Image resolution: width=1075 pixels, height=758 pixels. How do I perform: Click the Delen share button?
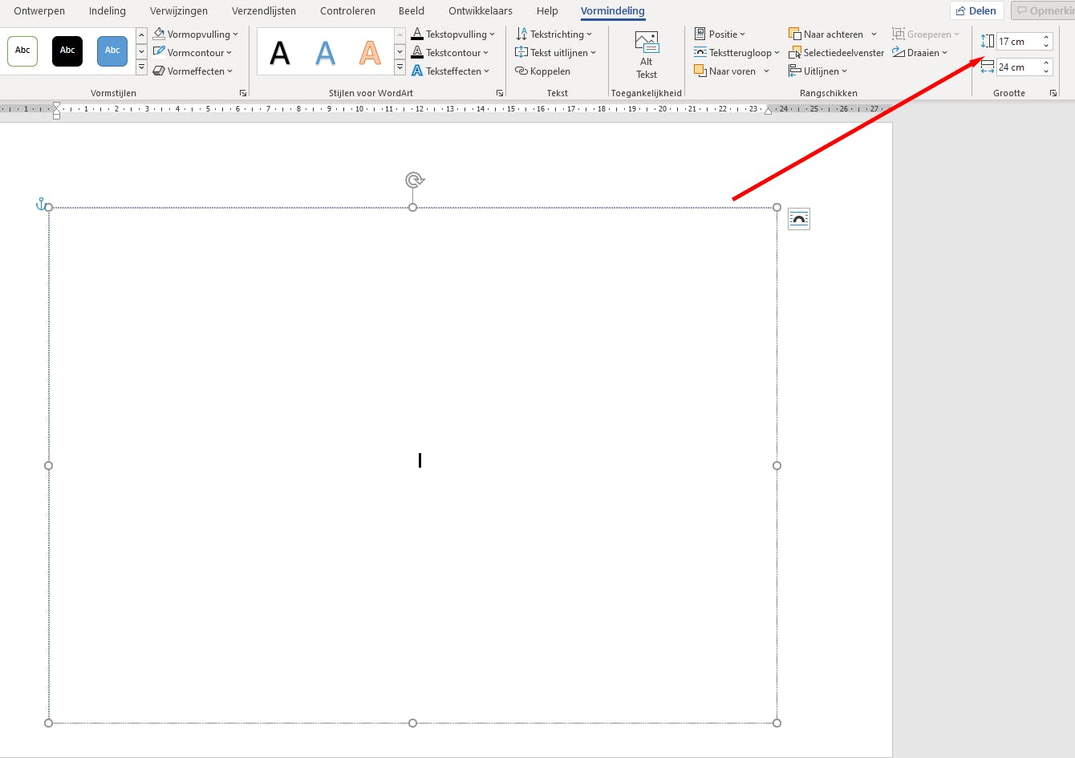pyautogui.click(x=976, y=10)
